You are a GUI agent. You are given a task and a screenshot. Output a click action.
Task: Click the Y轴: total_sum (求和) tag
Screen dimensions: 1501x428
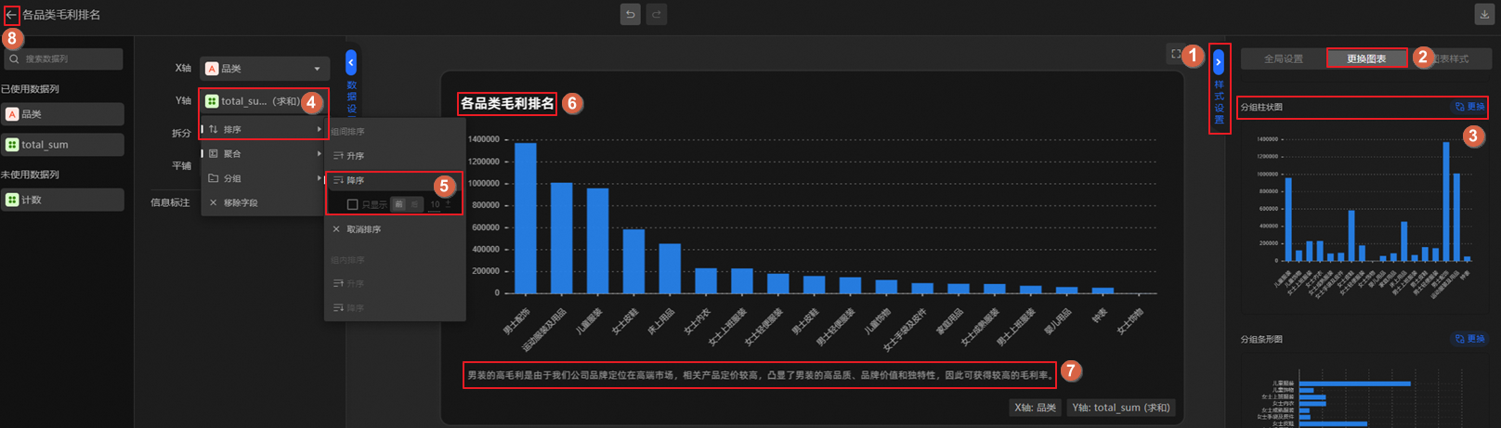click(1121, 408)
